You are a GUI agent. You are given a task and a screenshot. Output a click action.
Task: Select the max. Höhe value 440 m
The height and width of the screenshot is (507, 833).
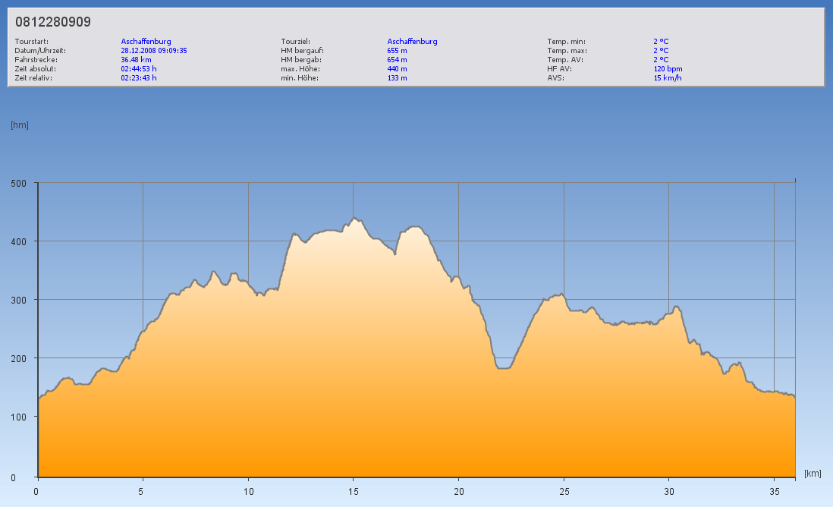coord(397,68)
